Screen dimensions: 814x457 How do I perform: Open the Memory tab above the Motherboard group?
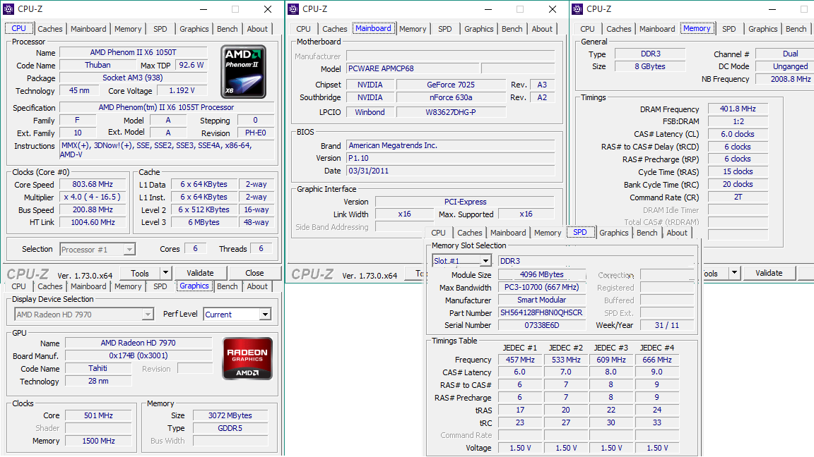click(413, 28)
